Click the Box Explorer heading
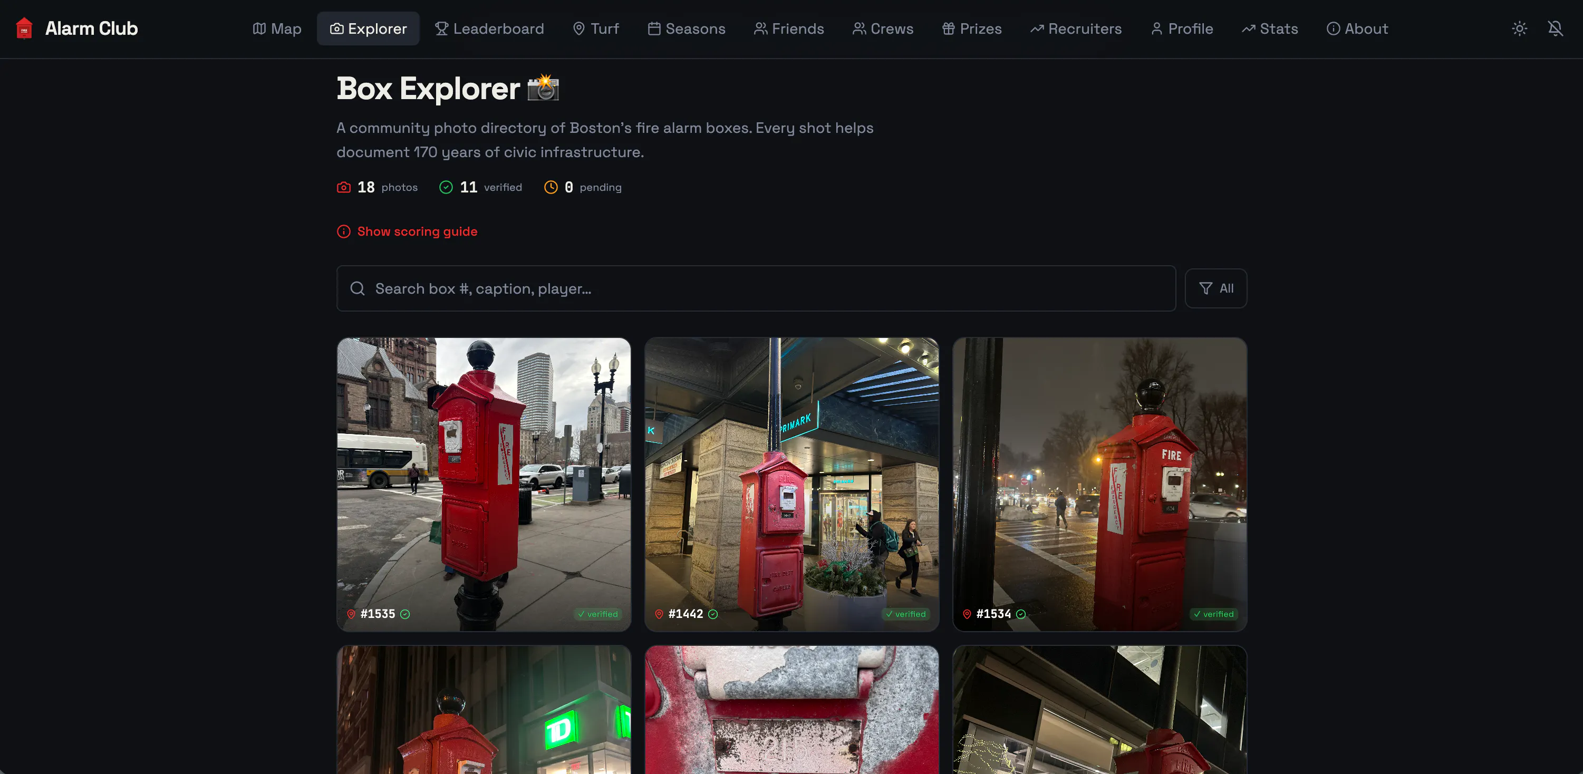The image size is (1583, 774). coord(428,89)
